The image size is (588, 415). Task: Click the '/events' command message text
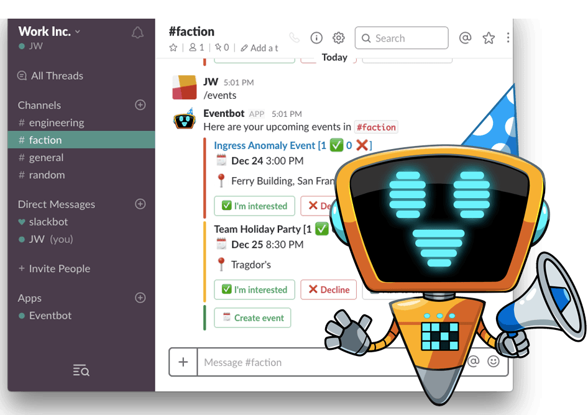tap(220, 95)
